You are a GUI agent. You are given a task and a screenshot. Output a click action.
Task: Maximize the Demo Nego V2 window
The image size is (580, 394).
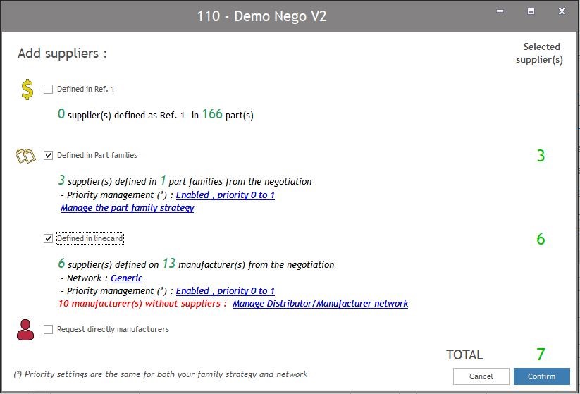[x=531, y=12]
